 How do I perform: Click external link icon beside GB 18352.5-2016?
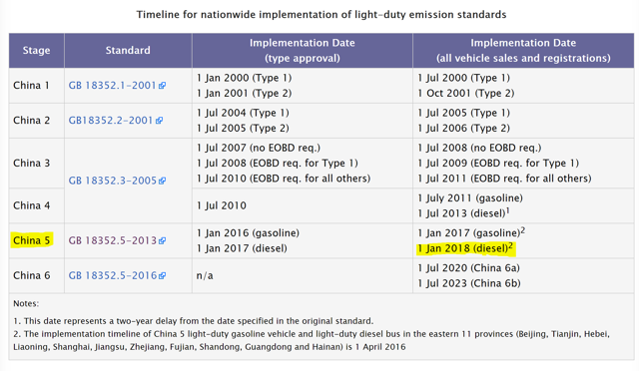tap(162, 275)
